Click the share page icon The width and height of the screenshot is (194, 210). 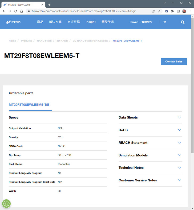(153, 11)
